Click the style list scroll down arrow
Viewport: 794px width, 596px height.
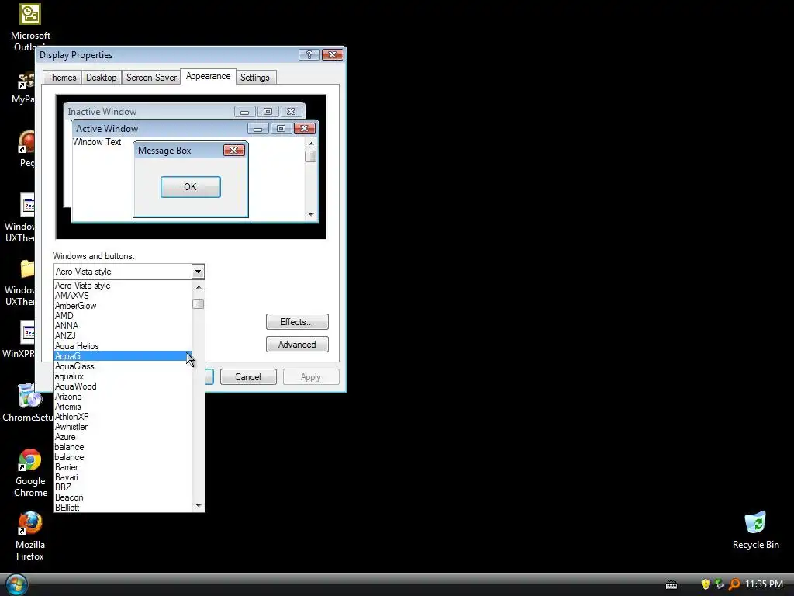click(198, 506)
